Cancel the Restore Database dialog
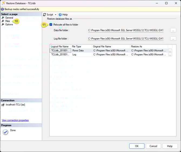The width and height of the screenshot is (181, 152). [x=153, y=146]
